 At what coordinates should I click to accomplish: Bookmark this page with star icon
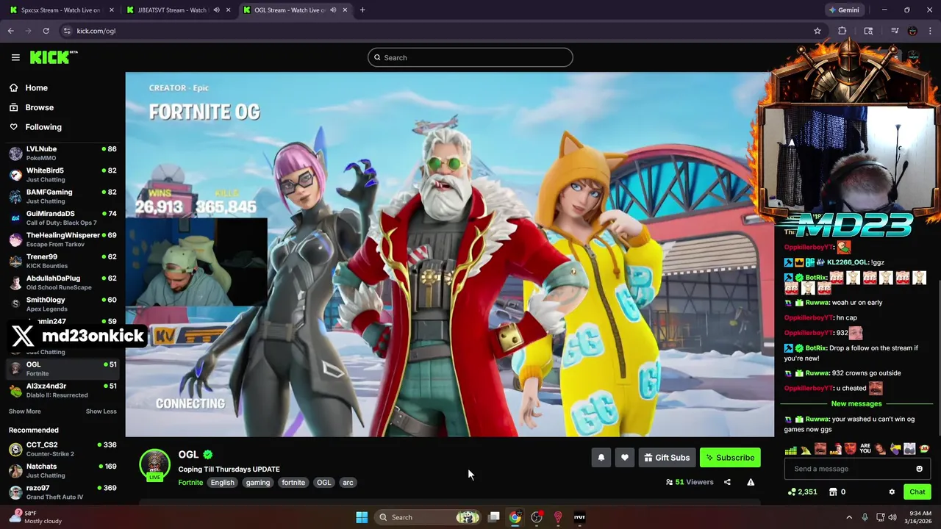[x=817, y=31]
